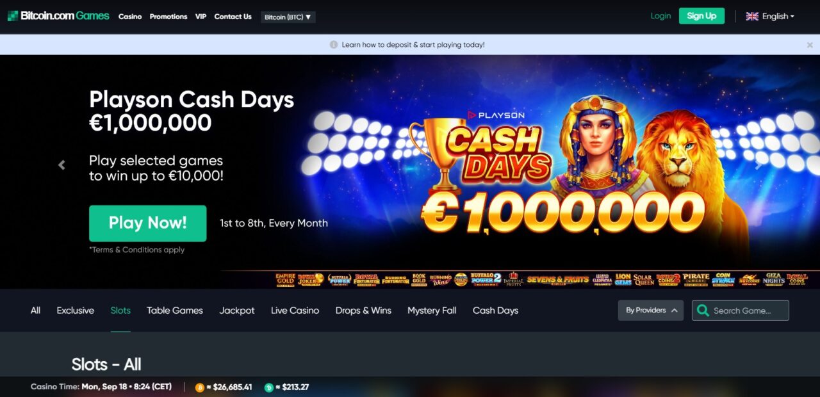Screen dimensions: 820x397
Task: Open the By Providers filter dropdown
Action: pyautogui.click(x=650, y=311)
